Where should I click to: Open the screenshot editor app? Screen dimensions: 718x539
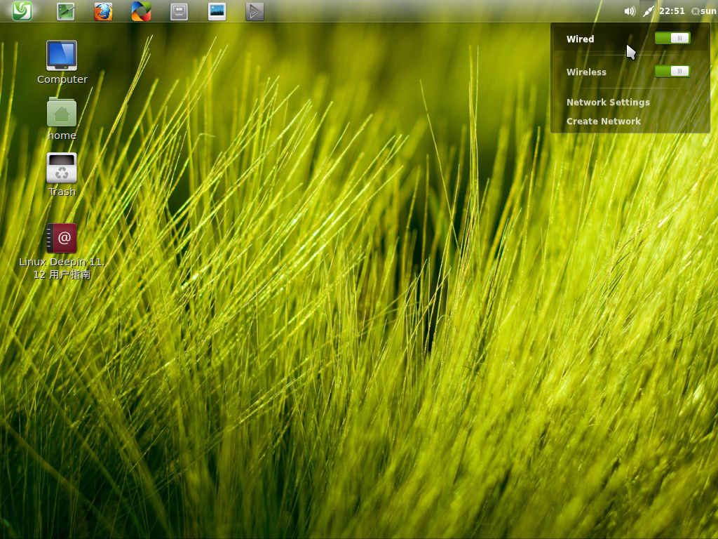(65, 11)
